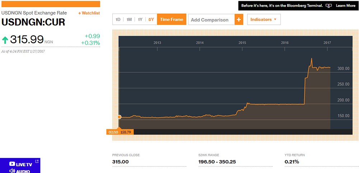Select the 5Y time range
The width and height of the screenshot is (359, 173).
point(151,20)
